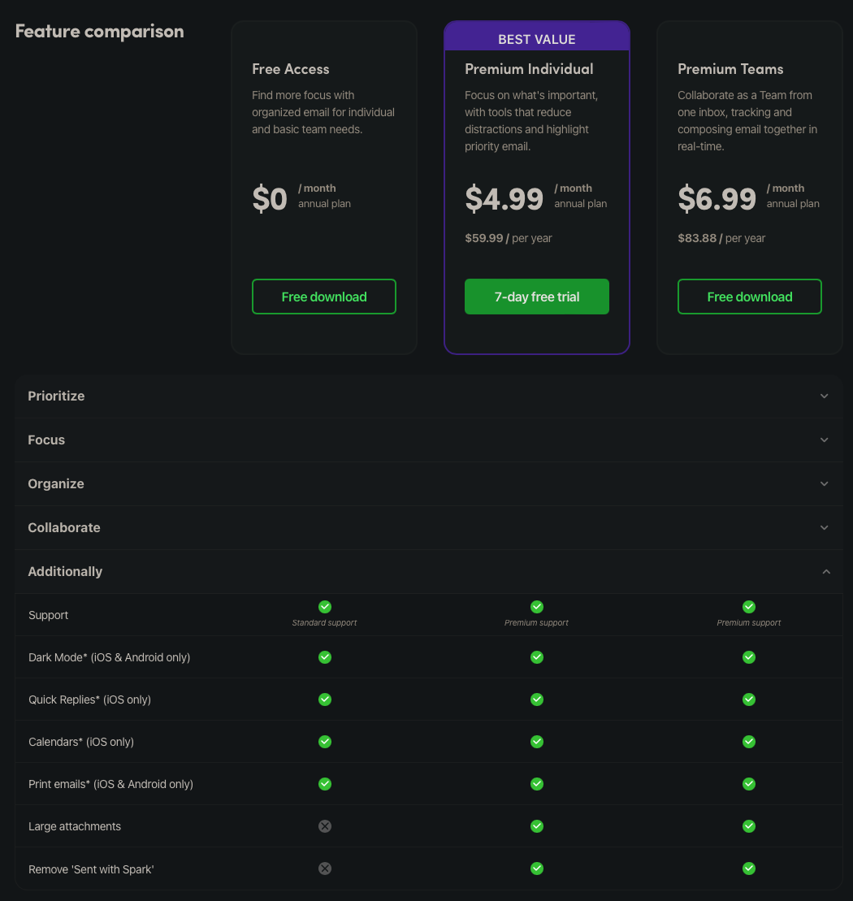
Task: Click the Feature comparison heading
Action: 99,31
